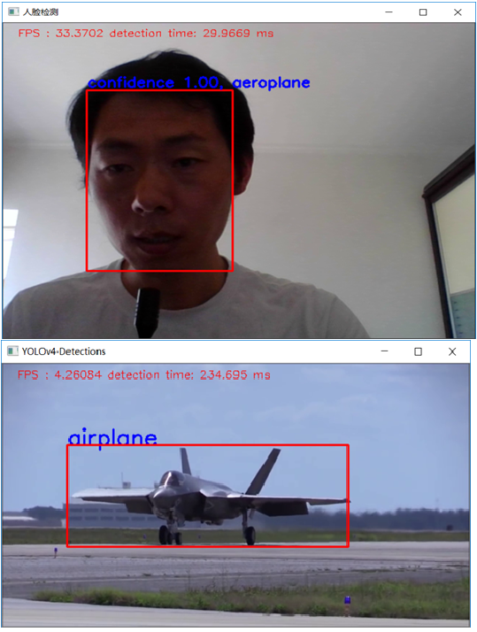Maximize the 人脸检测 window
This screenshot has width=477, height=632.
(x=423, y=12)
